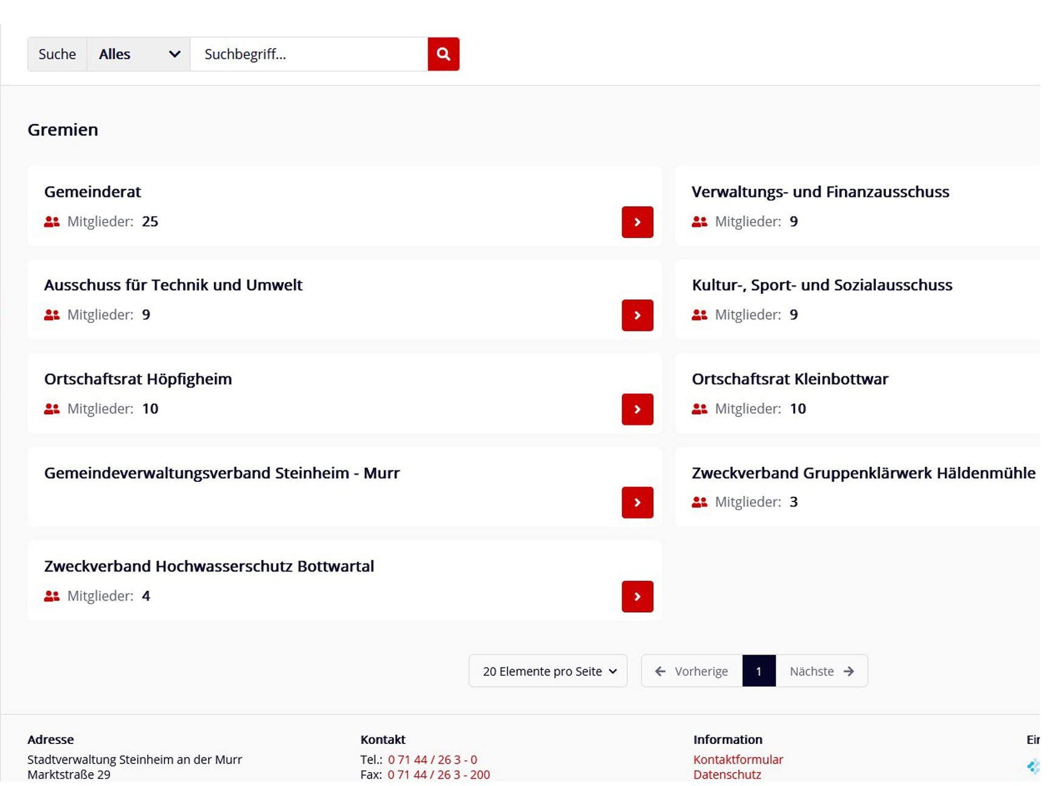Screen dimensions: 1048x786
Task: Click members icon under Ortschaftsrat Kleinbottwar
Action: 699,409
